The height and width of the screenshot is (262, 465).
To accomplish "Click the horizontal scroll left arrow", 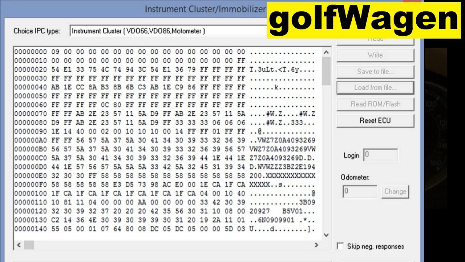I will click(x=19, y=245).
